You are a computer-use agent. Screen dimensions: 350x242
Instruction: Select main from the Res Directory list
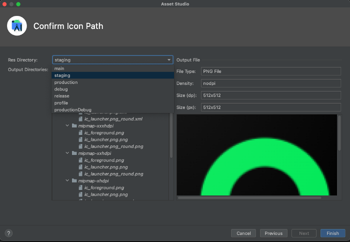coord(112,68)
